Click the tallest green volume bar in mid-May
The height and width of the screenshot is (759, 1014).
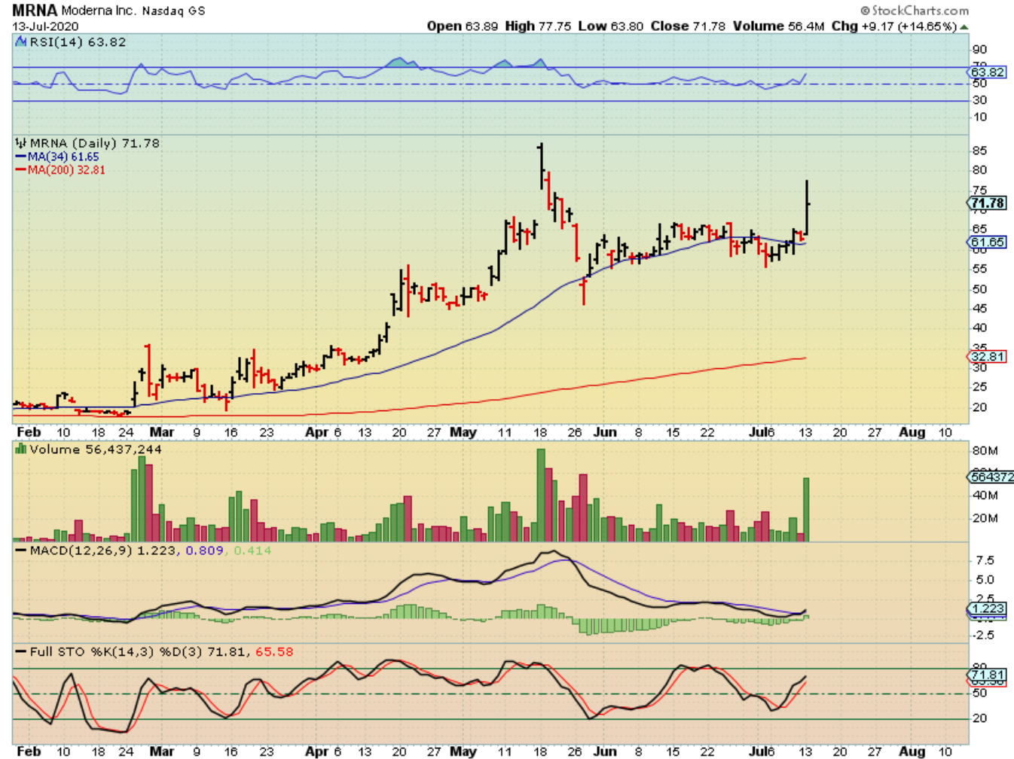[x=541, y=495]
